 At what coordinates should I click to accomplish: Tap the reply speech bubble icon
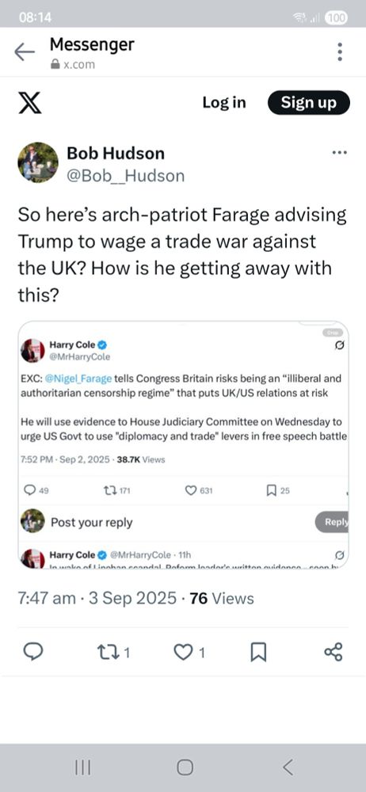tap(32, 652)
